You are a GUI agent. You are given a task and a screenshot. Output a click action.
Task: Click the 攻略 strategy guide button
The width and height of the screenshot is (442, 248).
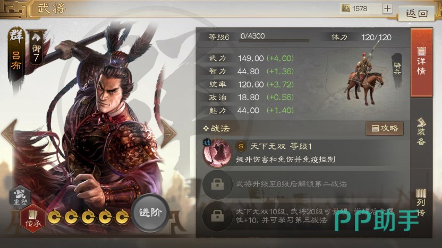coord(385,128)
